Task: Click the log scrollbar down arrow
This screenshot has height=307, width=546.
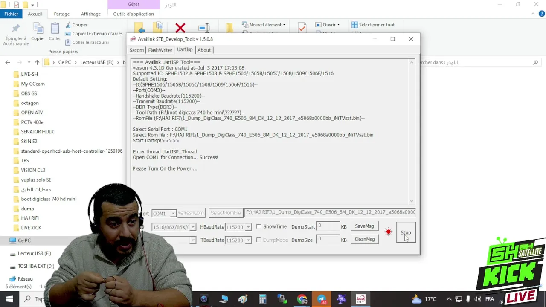Action: click(x=412, y=201)
